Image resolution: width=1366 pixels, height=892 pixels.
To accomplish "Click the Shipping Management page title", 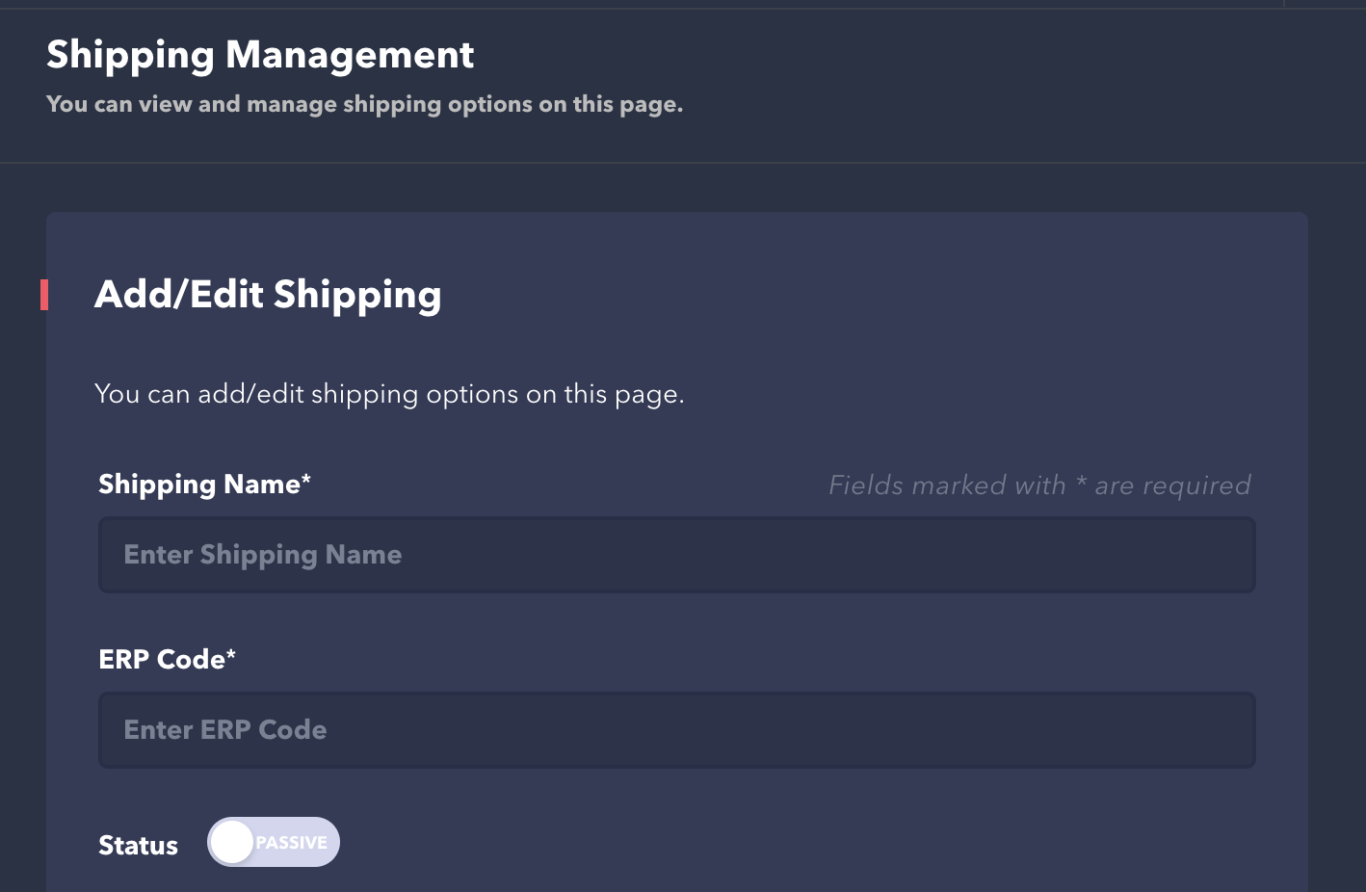I will 260,55.
